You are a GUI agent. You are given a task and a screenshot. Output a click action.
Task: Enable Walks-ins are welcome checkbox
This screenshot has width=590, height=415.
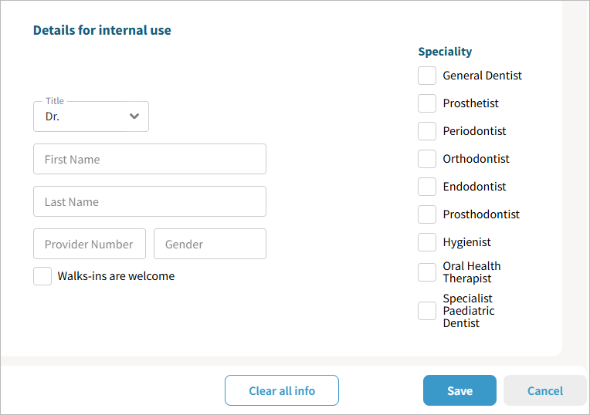coord(42,276)
